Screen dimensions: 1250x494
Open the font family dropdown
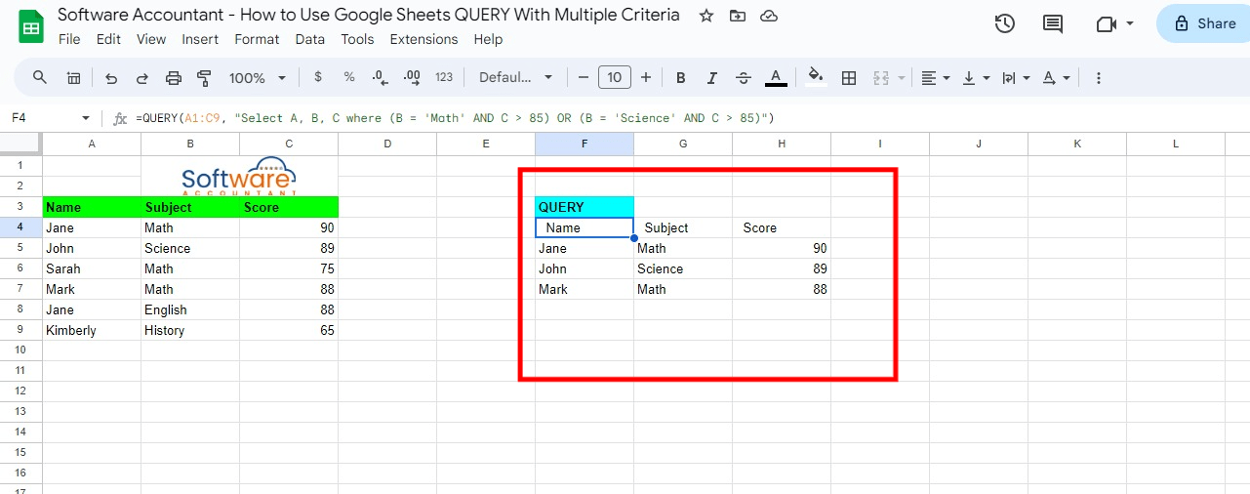click(515, 77)
